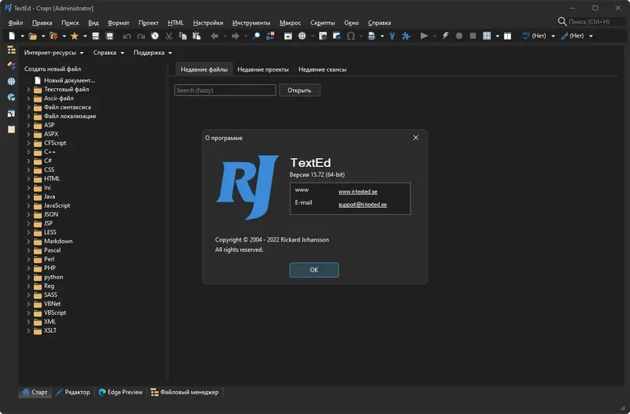Click the Redo arrow icon
630x414 pixels.
(141, 36)
